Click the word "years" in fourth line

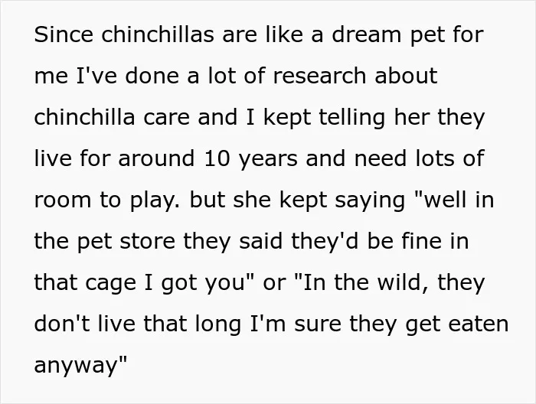[x=268, y=160]
